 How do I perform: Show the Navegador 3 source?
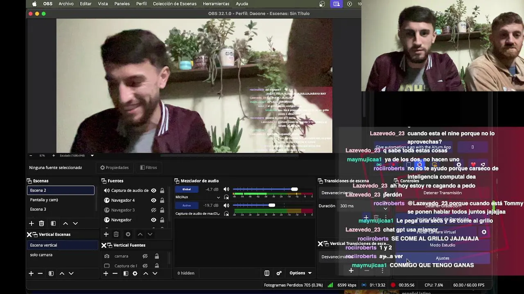[x=154, y=210]
